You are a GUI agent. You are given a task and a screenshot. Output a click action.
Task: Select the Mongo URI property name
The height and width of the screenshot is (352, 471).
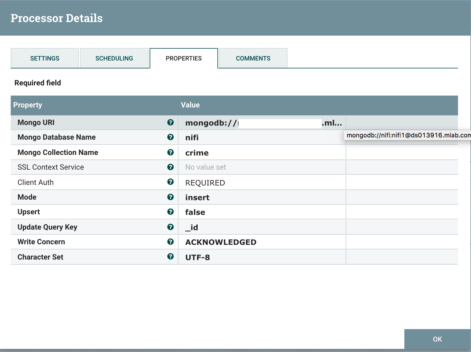coord(36,122)
